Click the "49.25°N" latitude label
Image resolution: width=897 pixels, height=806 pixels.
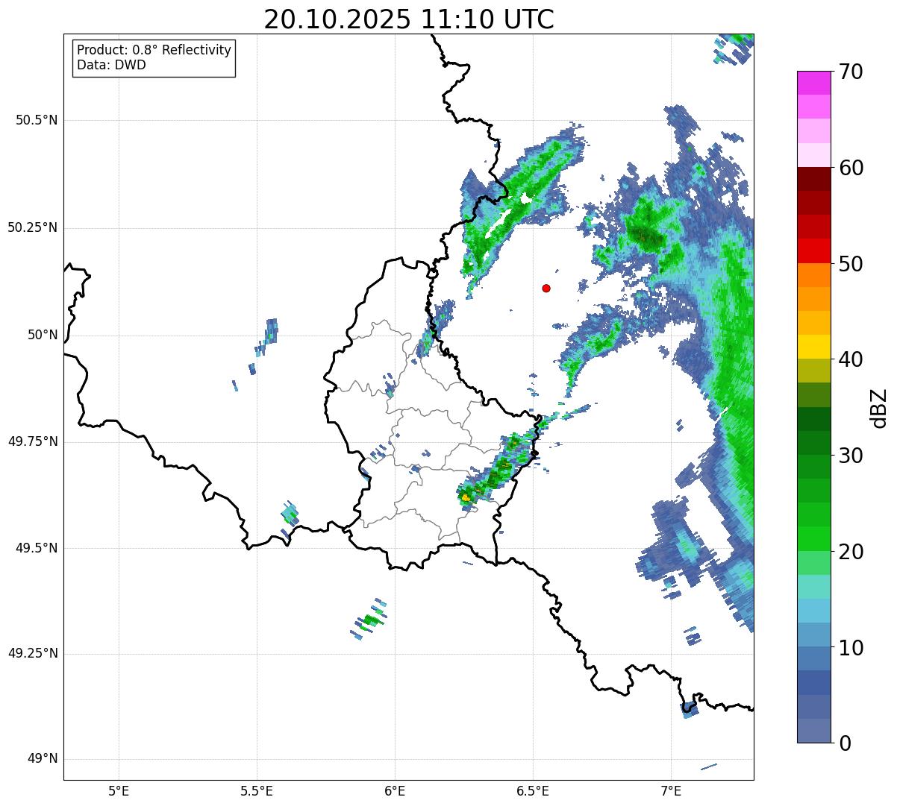[32, 653]
